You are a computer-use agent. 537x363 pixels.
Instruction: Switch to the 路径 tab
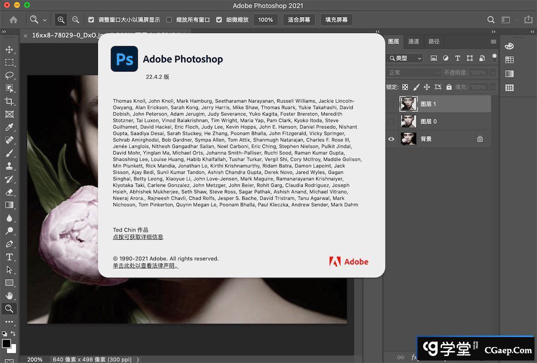[x=434, y=41]
